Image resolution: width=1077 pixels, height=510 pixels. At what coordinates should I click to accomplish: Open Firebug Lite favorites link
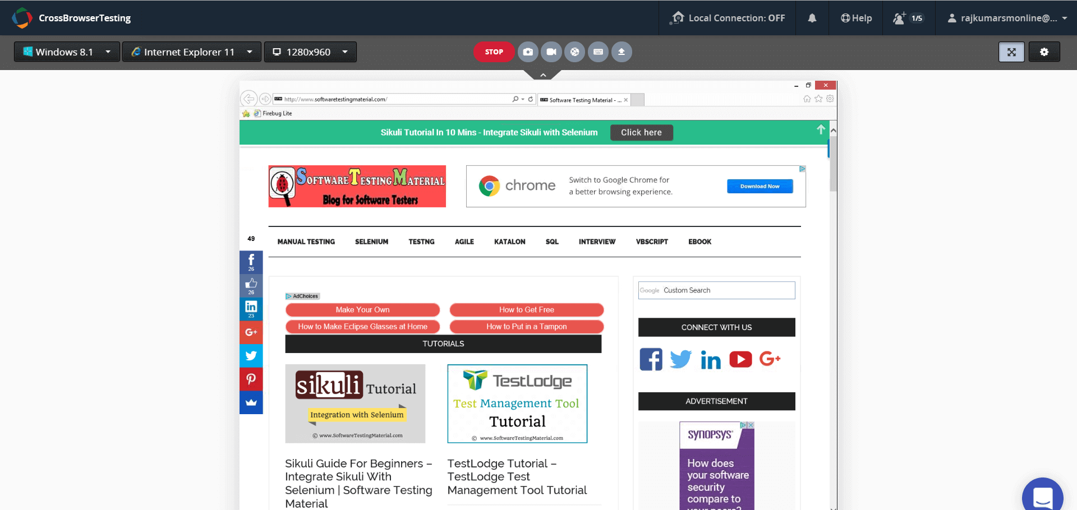click(x=273, y=113)
